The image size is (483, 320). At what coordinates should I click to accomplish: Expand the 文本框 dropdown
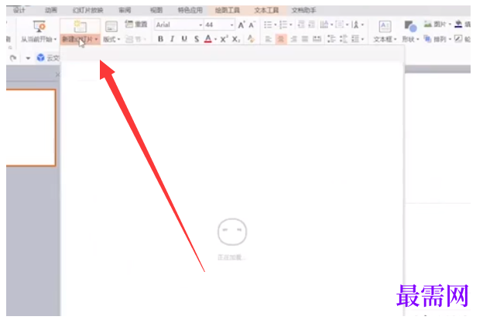tap(395, 40)
